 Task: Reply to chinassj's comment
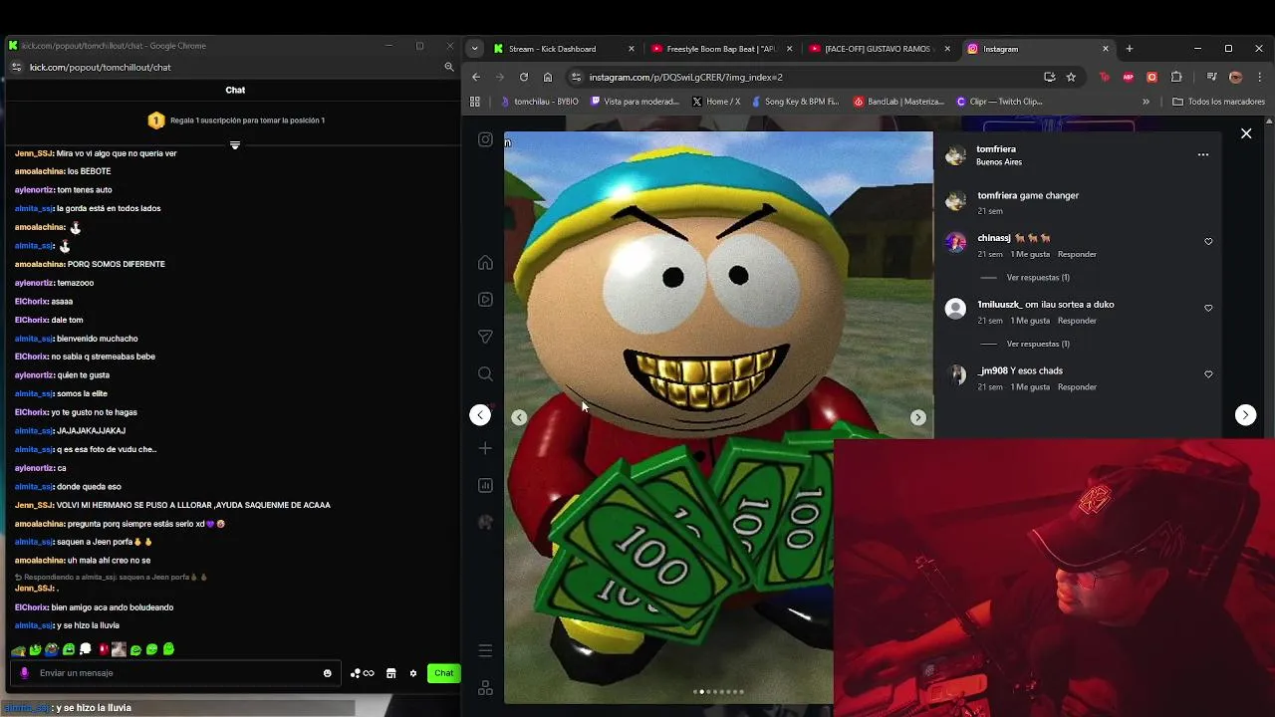pyautogui.click(x=1077, y=254)
